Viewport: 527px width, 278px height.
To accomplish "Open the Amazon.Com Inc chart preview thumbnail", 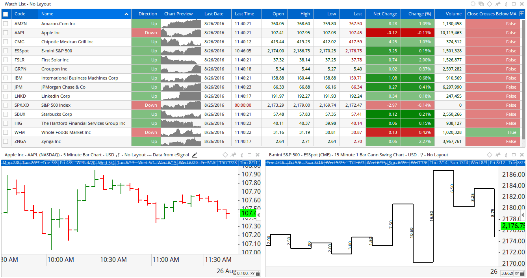I will 181,24.
